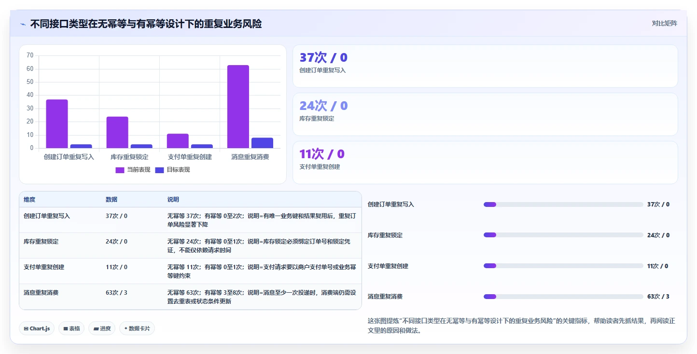Toggle the 当前表现 legend swatch
This screenshot has width=697, height=354.
[120, 170]
